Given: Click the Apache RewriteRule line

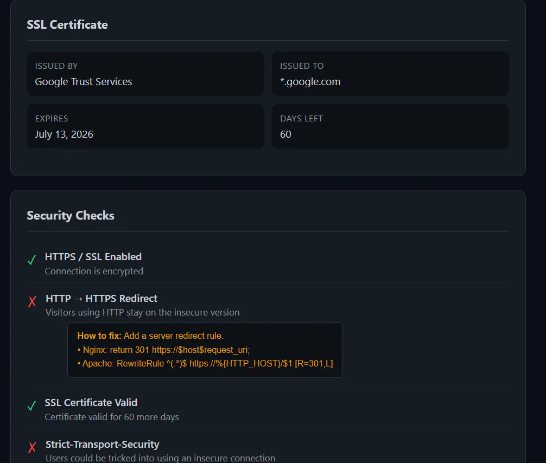Looking at the screenshot, I should (205, 363).
